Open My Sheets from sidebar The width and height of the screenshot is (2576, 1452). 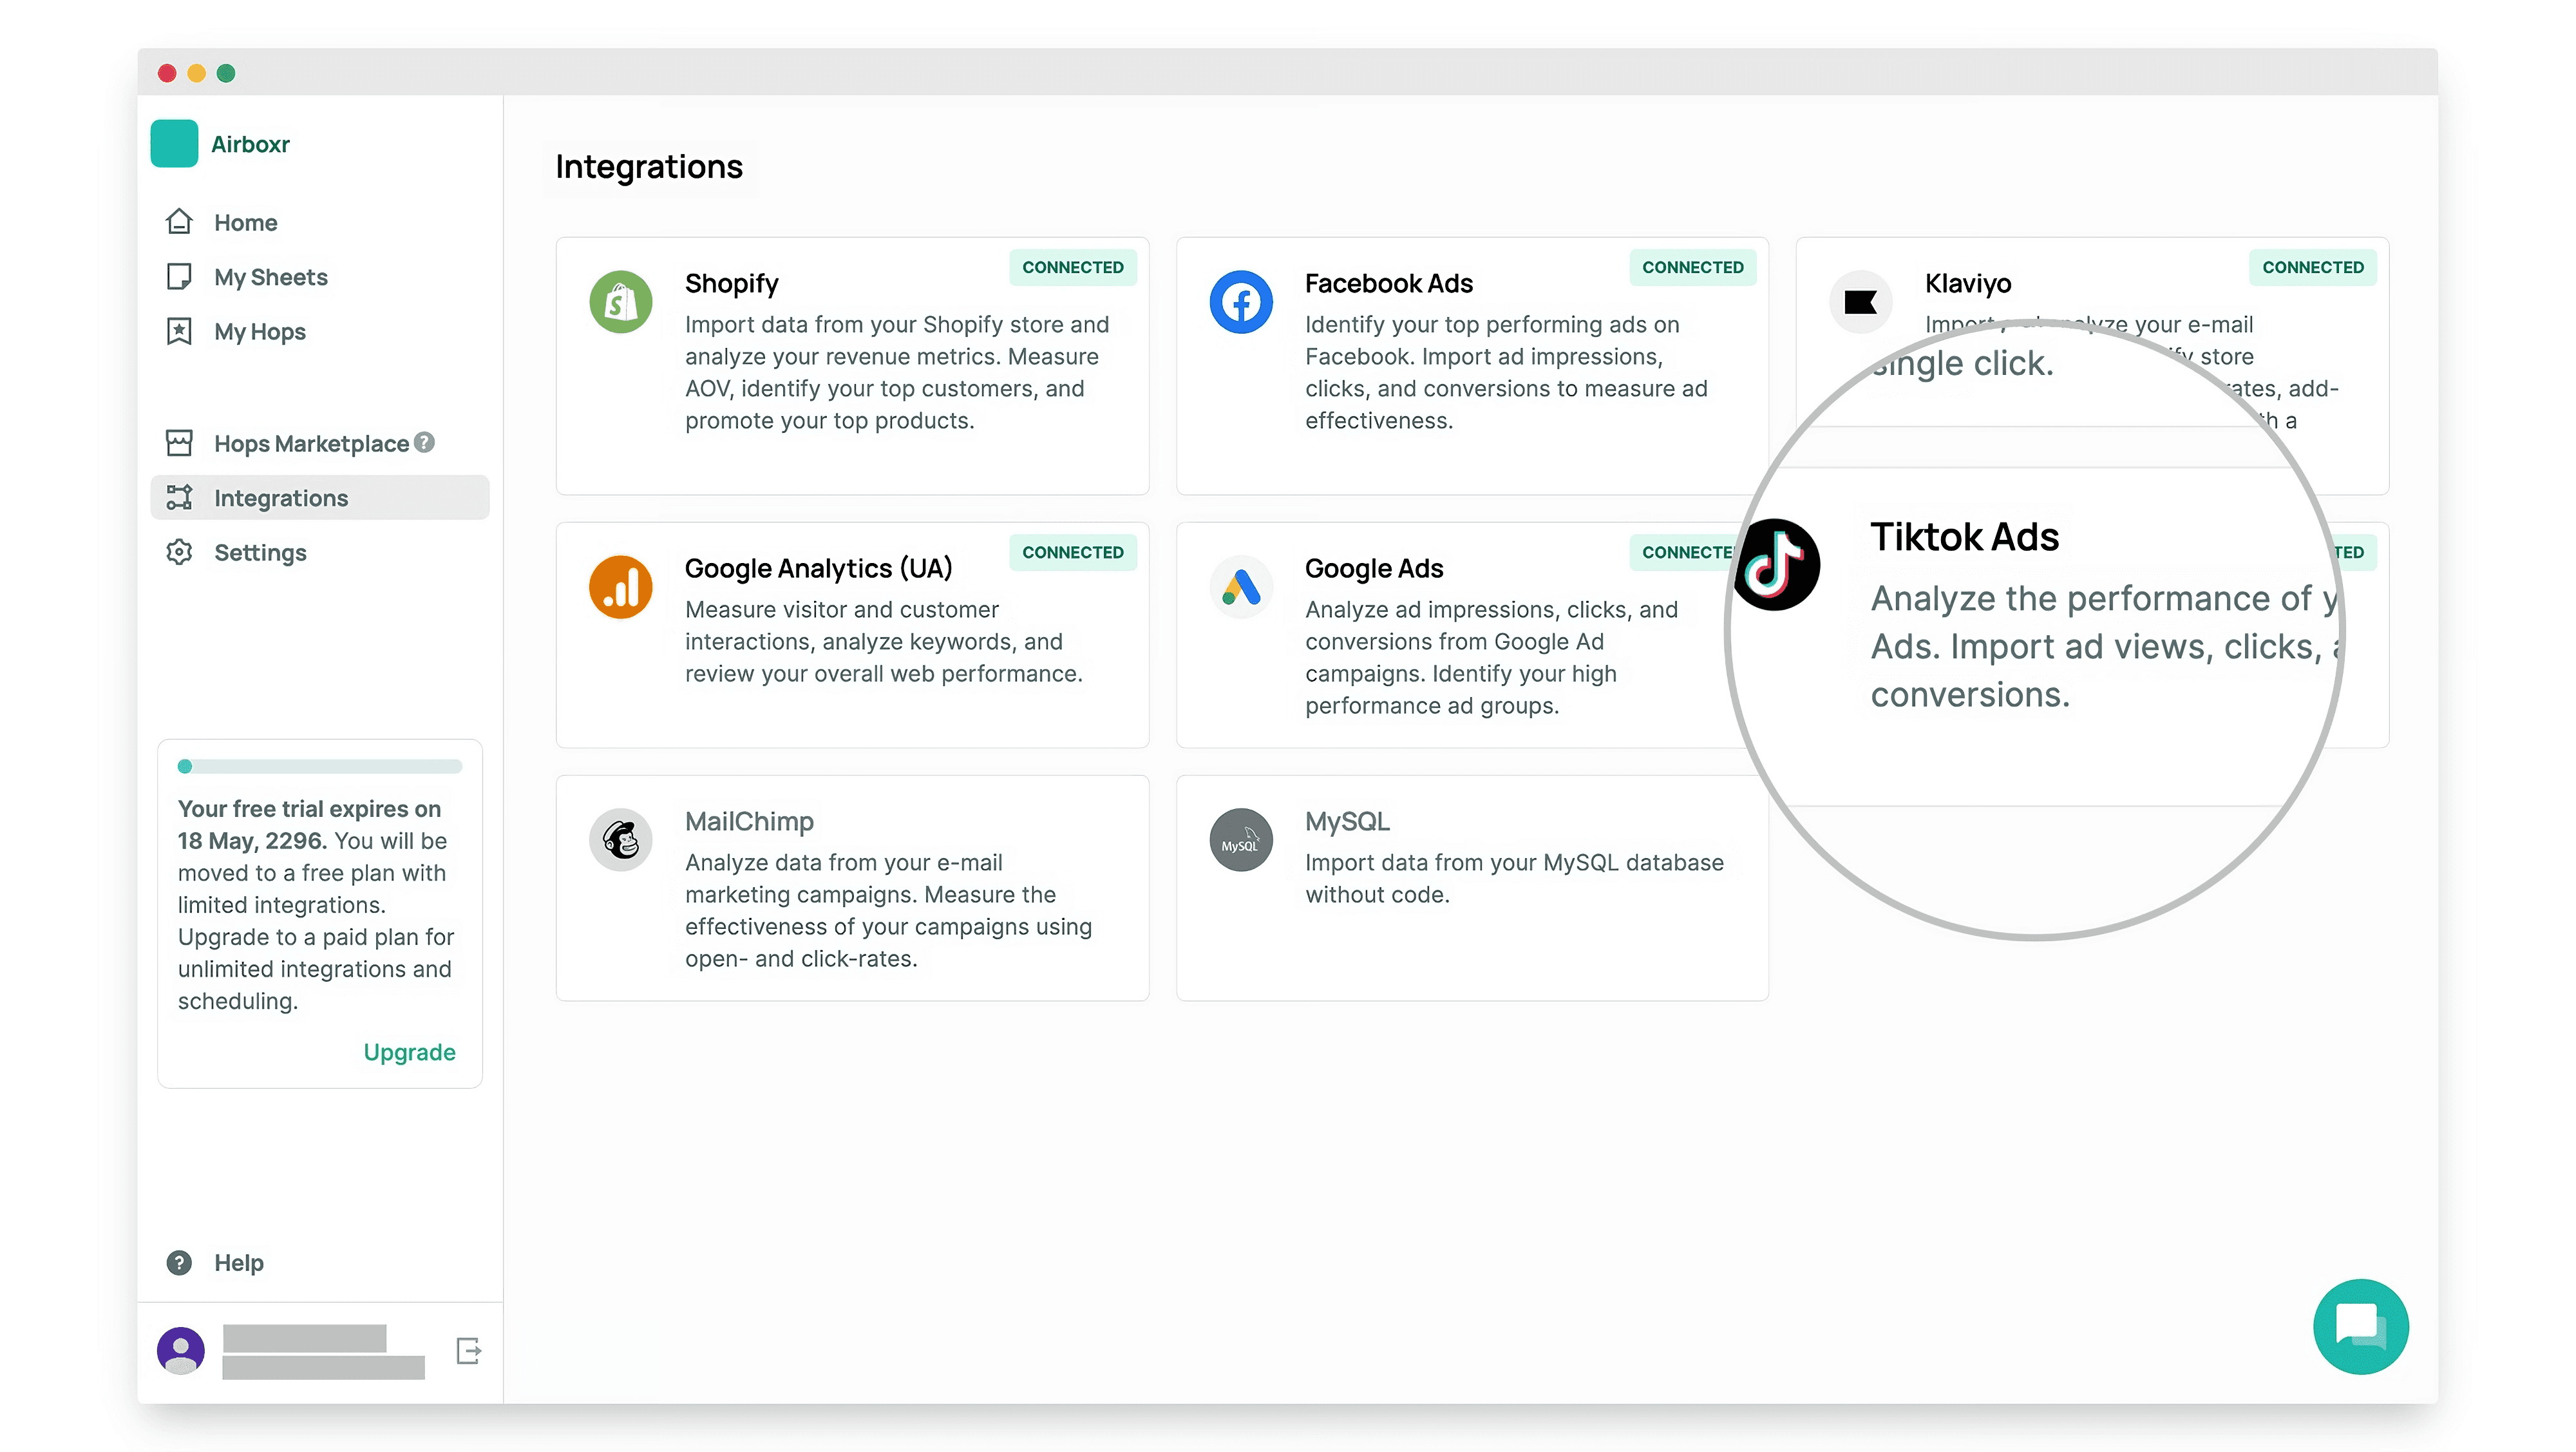pyautogui.click(x=270, y=277)
